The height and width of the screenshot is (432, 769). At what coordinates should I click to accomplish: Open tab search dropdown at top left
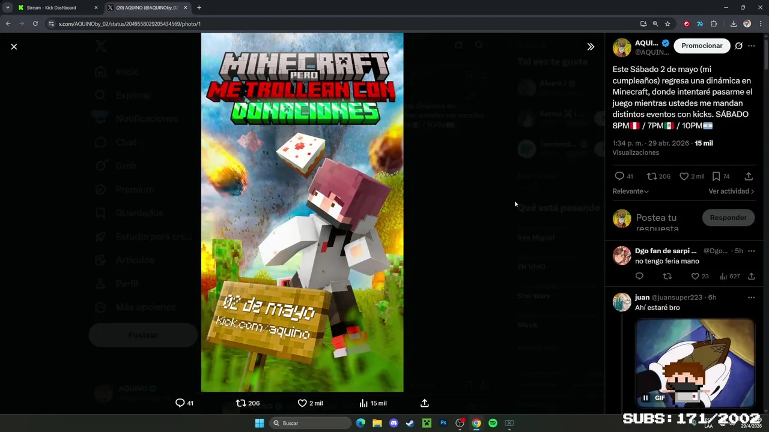pos(7,8)
